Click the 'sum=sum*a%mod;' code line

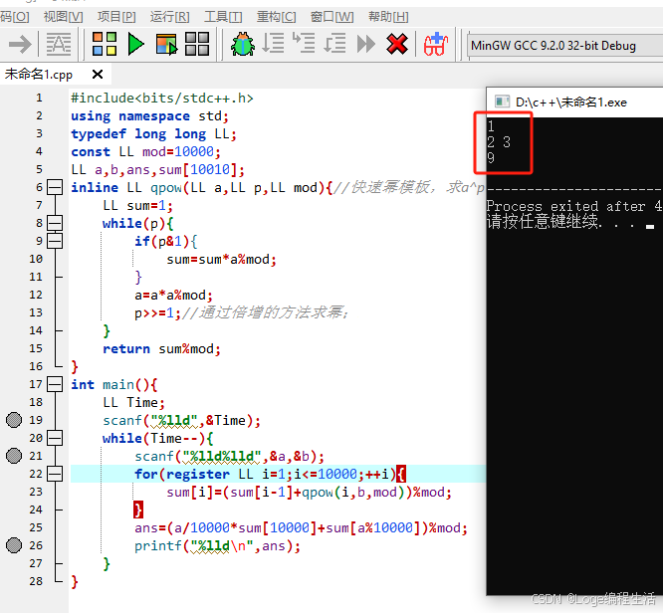(x=222, y=259)
